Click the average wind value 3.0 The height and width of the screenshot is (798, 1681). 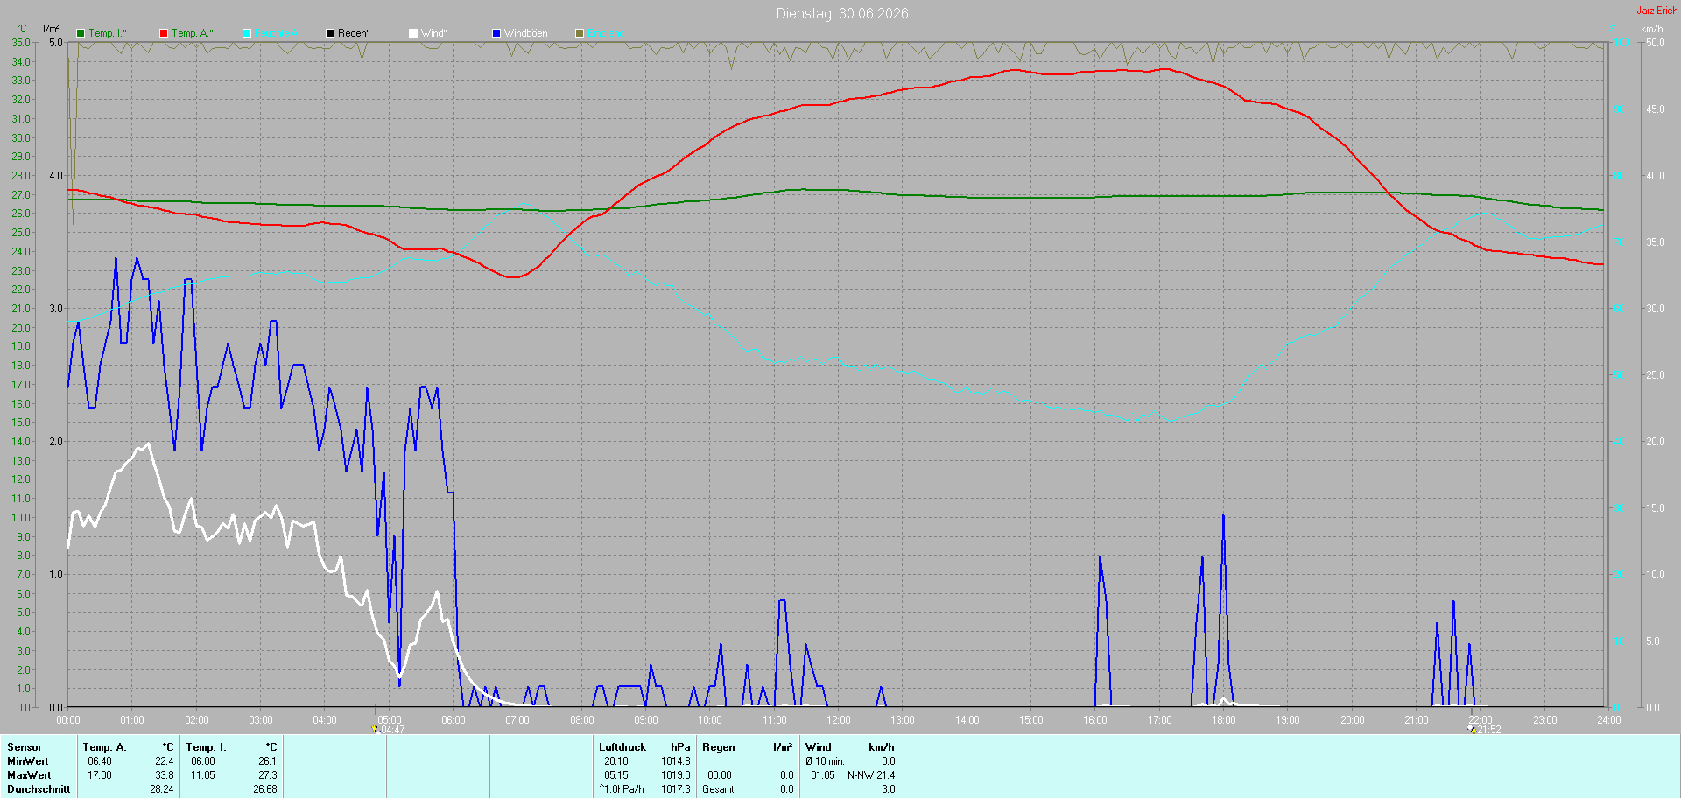889,789
